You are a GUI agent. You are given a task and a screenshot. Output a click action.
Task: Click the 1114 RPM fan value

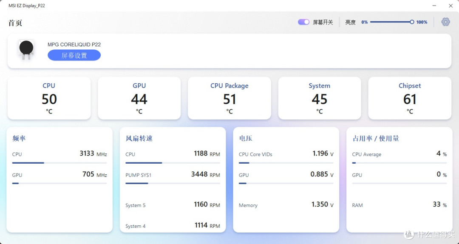pyautogui.click(x=207, y=225)
